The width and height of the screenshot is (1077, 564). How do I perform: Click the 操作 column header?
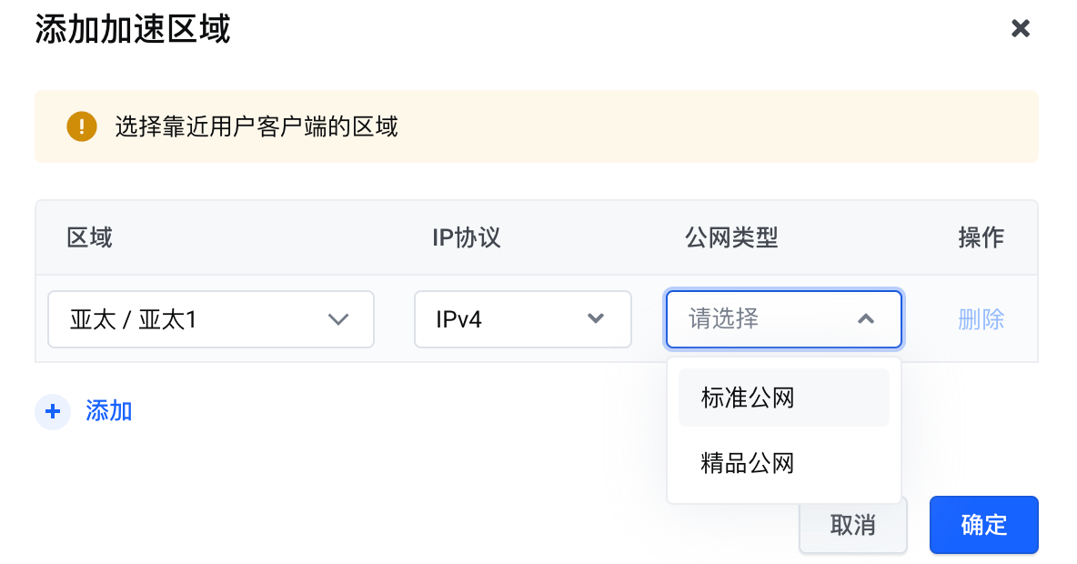(981, 238)
